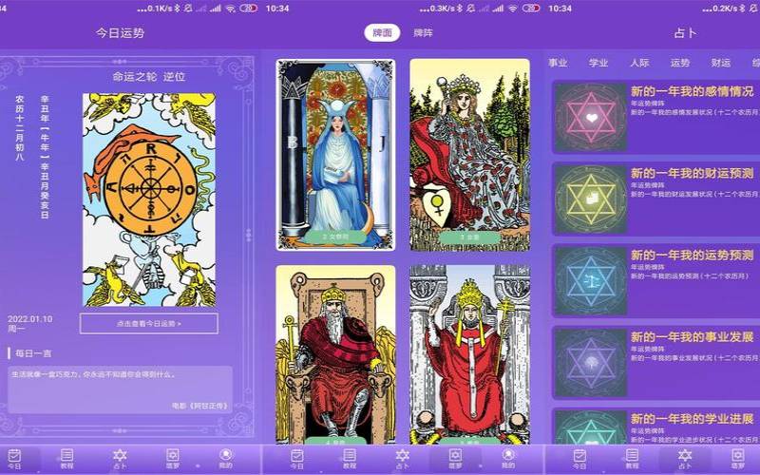
Task: Tap Bluetooth icon in 占卜 screen status bar
Action: (744, 9)
